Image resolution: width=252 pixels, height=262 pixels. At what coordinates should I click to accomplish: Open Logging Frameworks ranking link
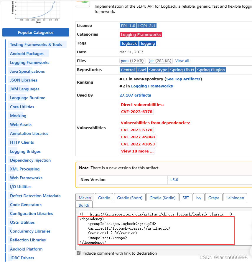click(152, 86)
